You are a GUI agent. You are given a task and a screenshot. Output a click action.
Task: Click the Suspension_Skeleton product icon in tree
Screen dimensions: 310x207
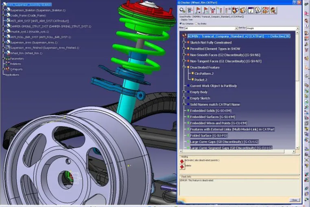tap(8, 10)
